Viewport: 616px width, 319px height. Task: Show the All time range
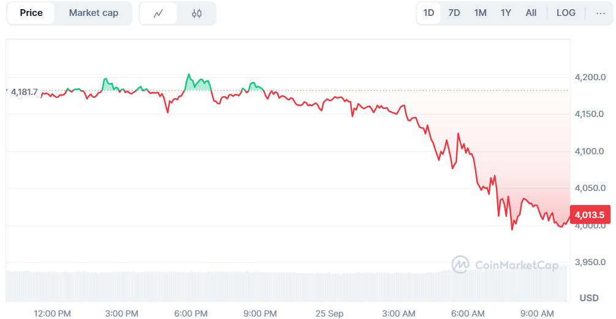(531, 13)
